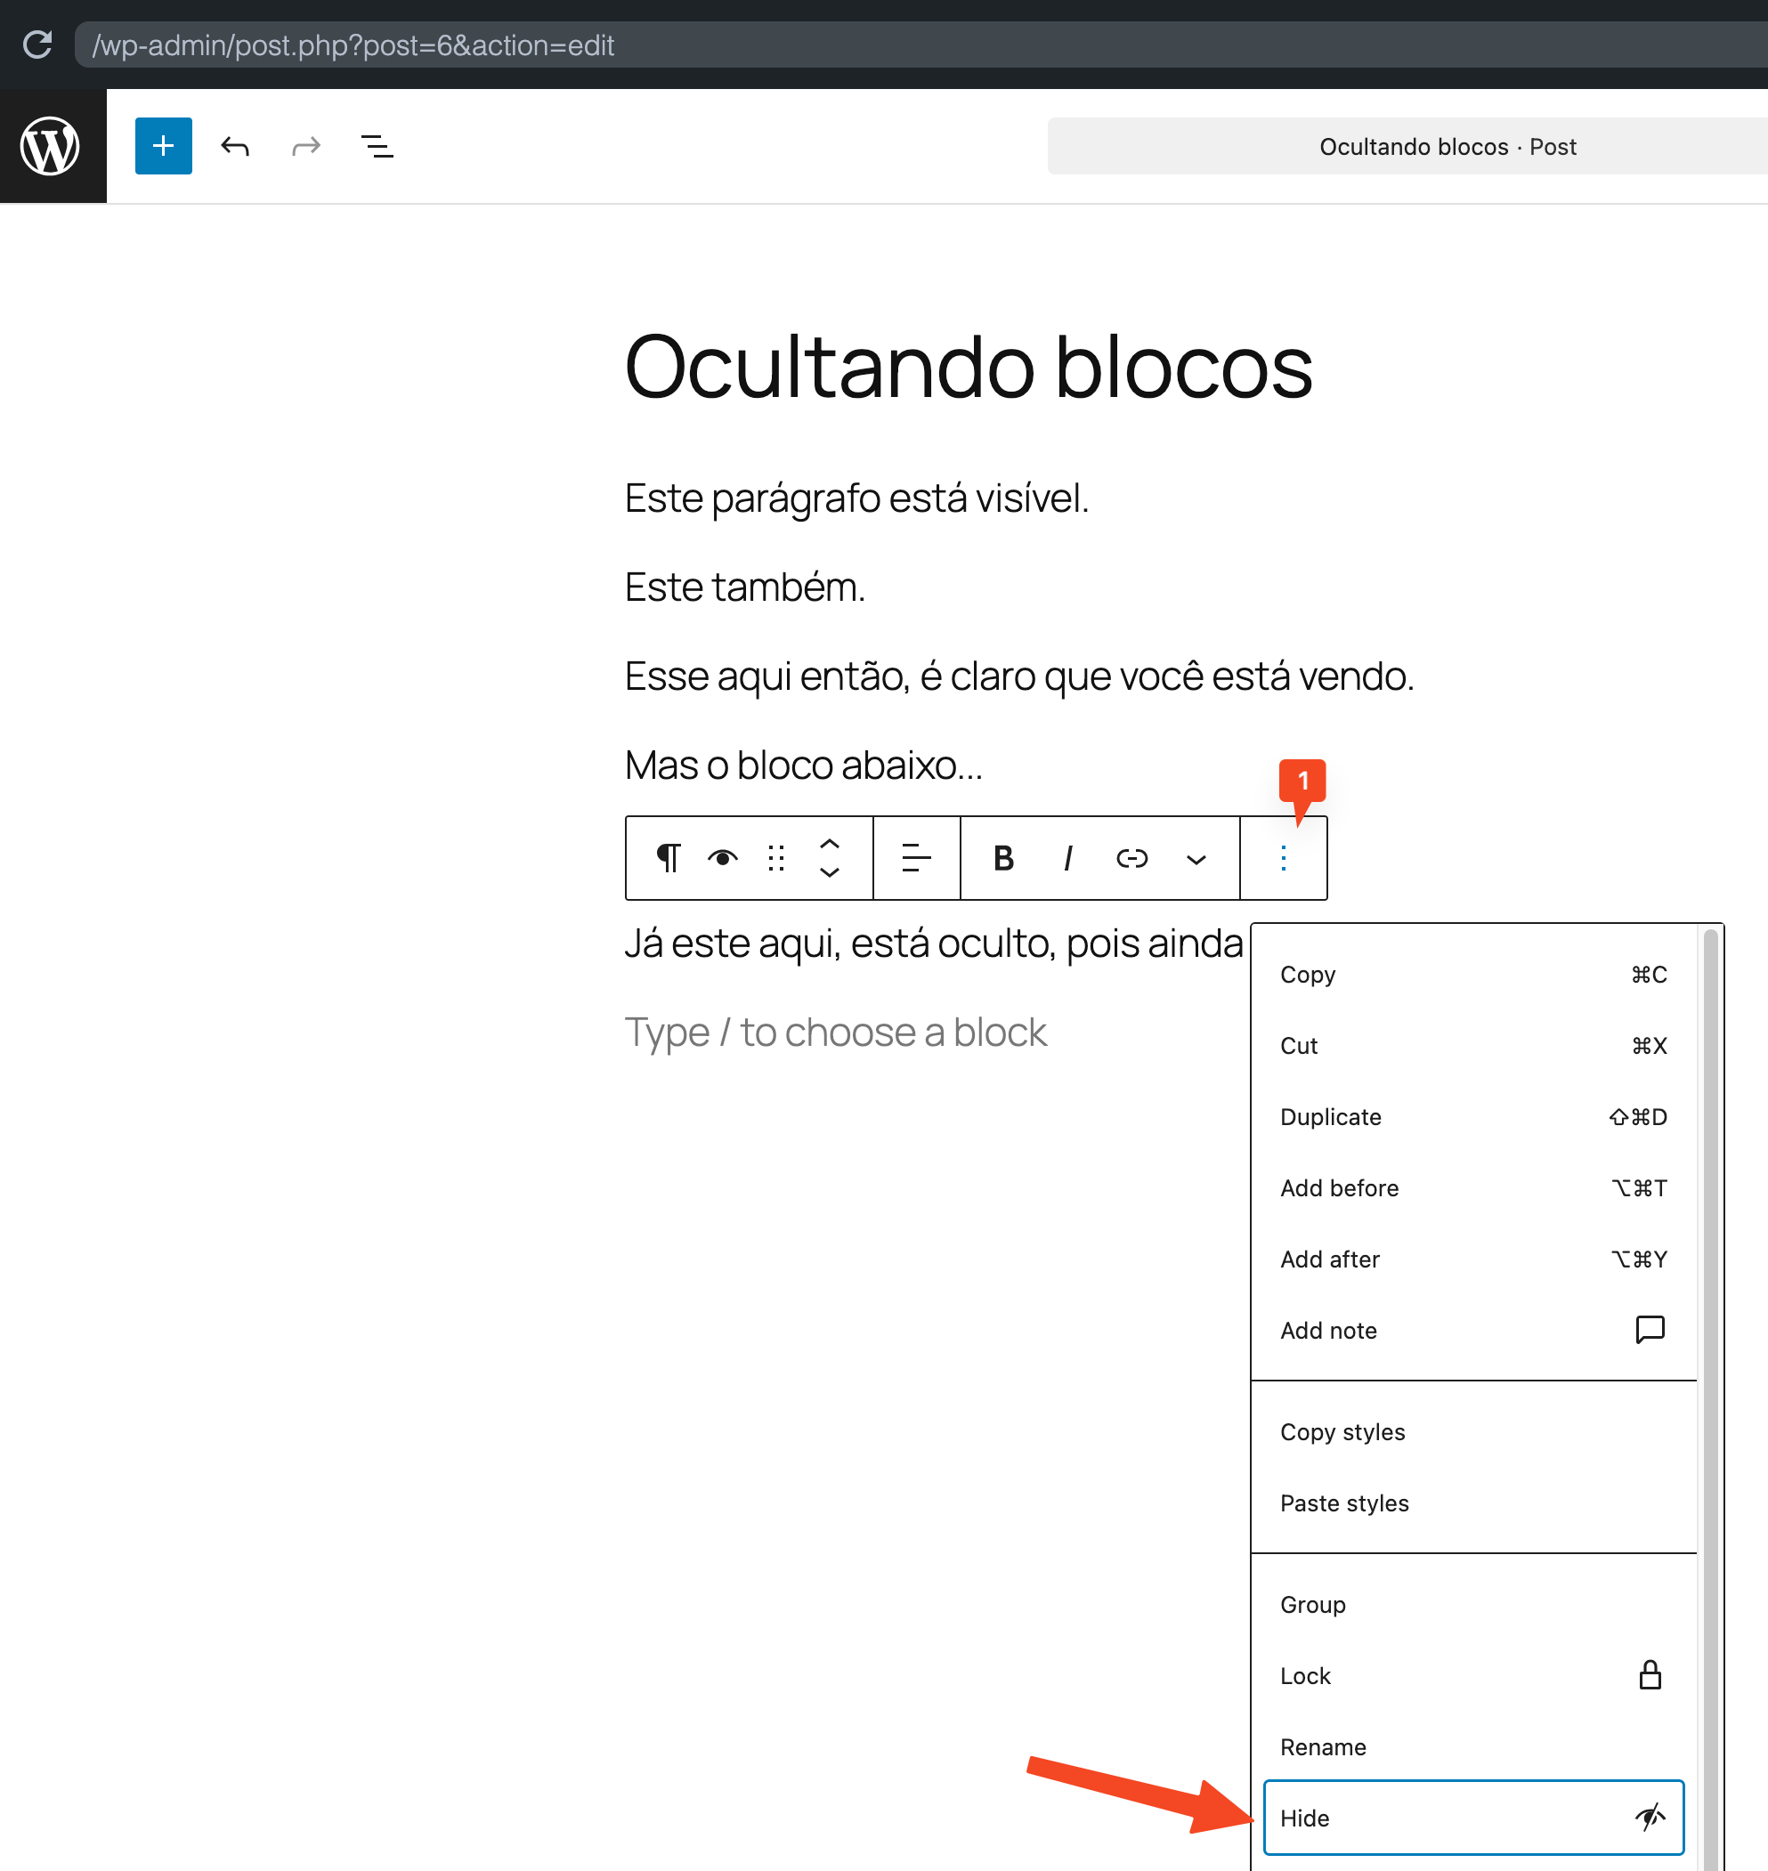This screenshot has height=1871, width=1768.
Task: Select Hide from the block options menu
Action: coord(1472,1818)
